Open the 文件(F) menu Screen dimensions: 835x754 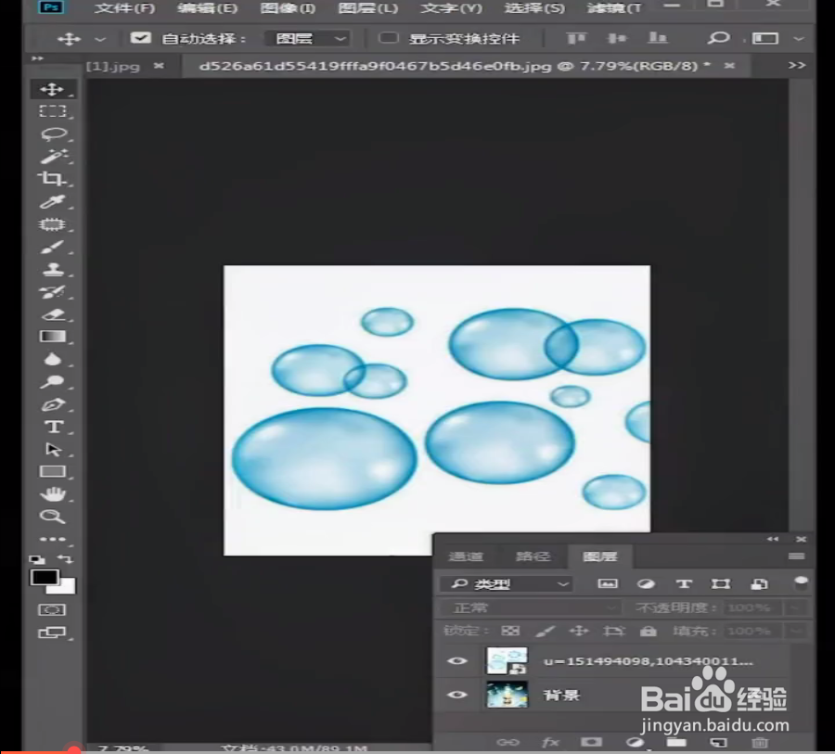click(124, 8)
